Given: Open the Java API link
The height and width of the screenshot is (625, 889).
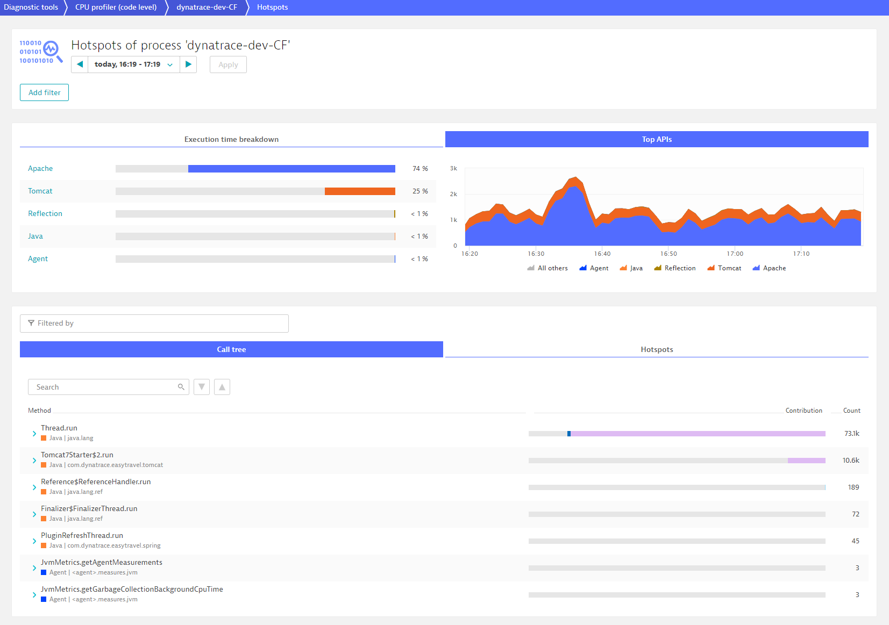Looking at the screenshot, I should tap(35, 236).
